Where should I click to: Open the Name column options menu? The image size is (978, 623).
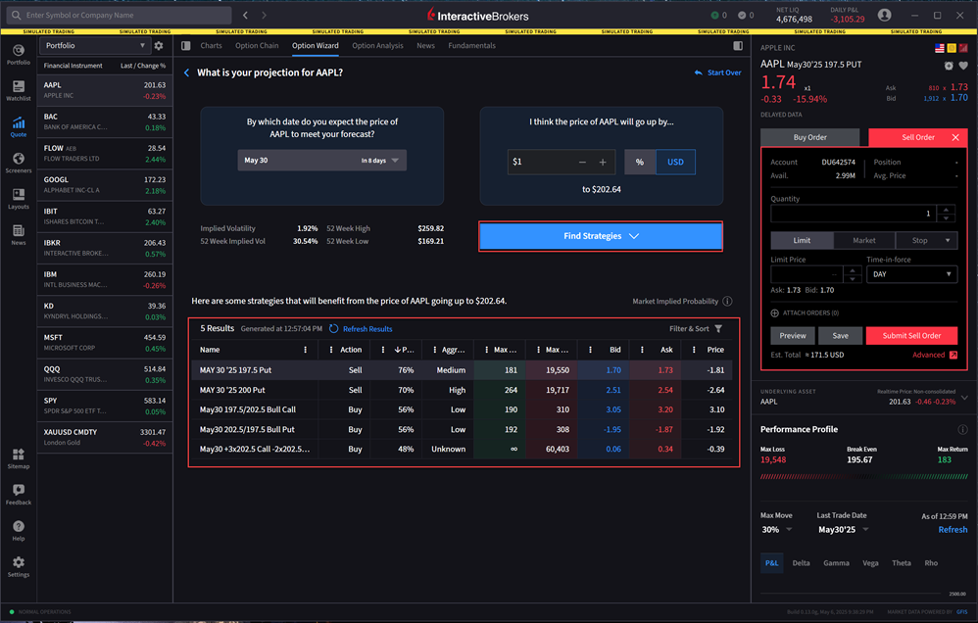tap(305, 350)
